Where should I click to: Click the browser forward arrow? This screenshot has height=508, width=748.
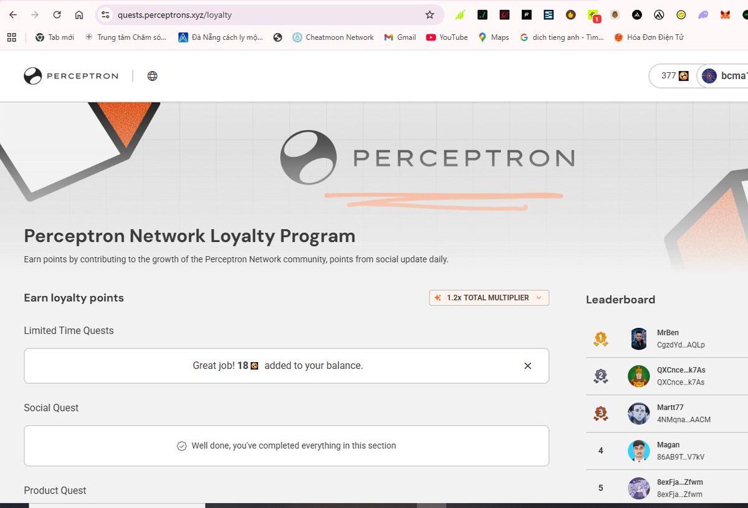click(x=35, y=14)
